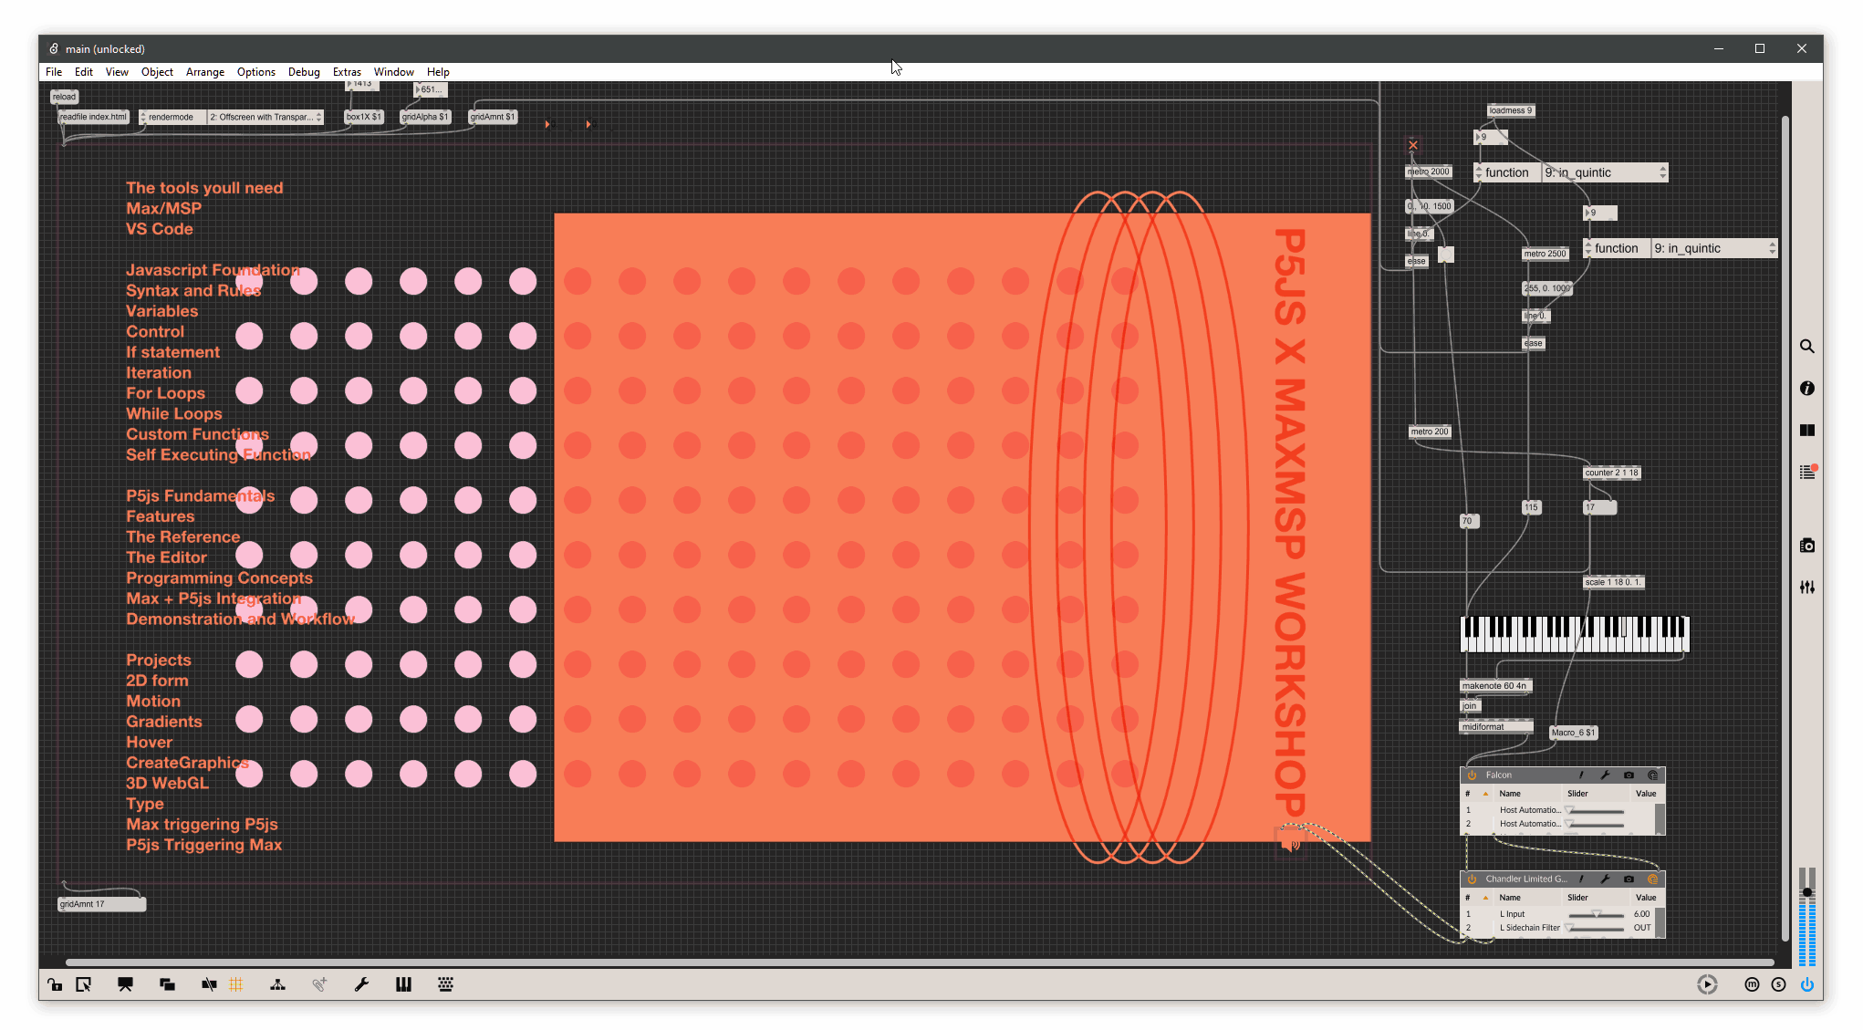Open the inspector info icon
Screen dimensions: 1863x1030
[x=1806, y=389]
